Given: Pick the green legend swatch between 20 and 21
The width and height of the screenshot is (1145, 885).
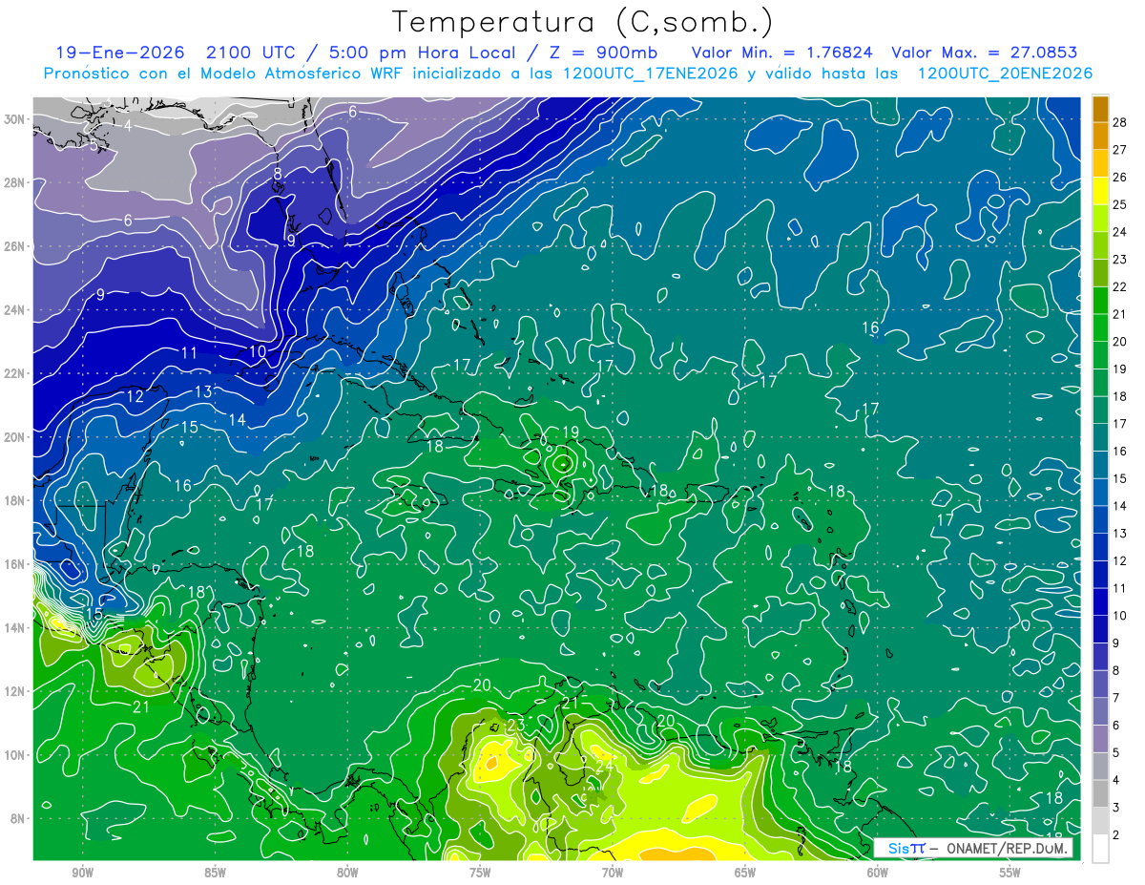Looking at the screenshot, I should point(1100,327).
